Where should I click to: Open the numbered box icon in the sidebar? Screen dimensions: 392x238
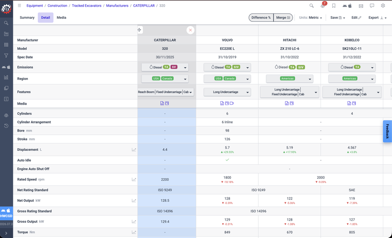click(6, 99)
